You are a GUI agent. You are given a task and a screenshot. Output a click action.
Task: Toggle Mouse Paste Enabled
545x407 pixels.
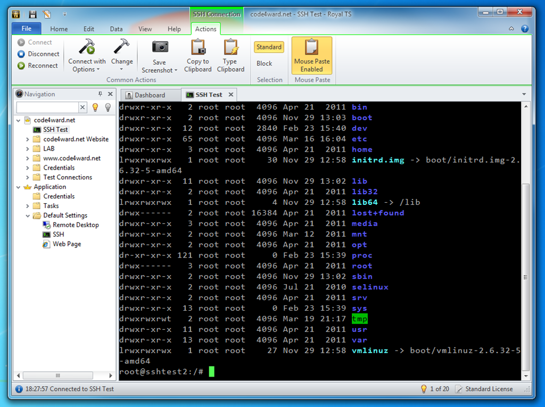(311, 56)
